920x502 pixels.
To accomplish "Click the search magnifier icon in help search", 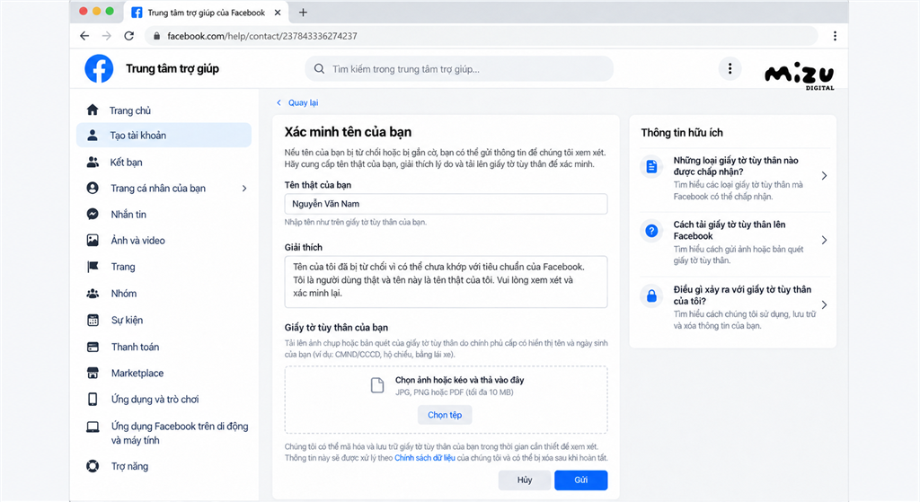I will click(319, 68).
